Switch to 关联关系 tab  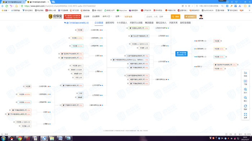(x=173, y=23)
